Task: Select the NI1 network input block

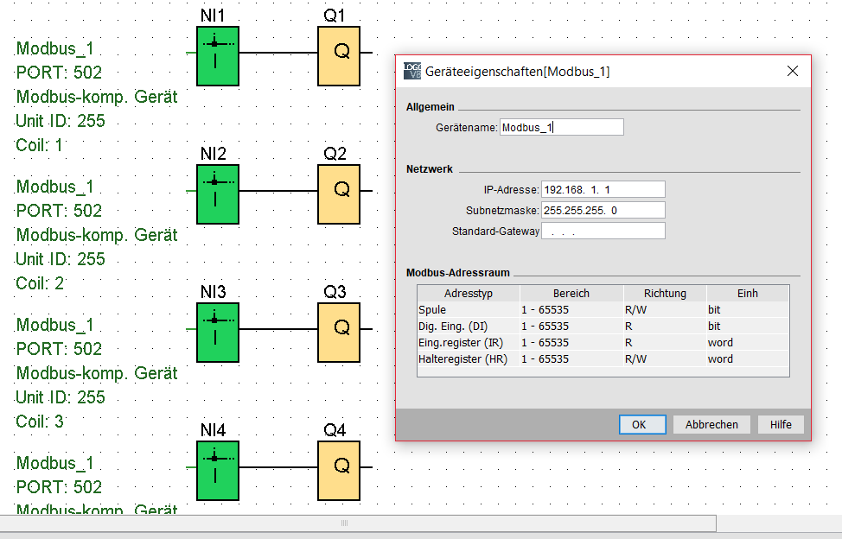Action: [218, 56]
